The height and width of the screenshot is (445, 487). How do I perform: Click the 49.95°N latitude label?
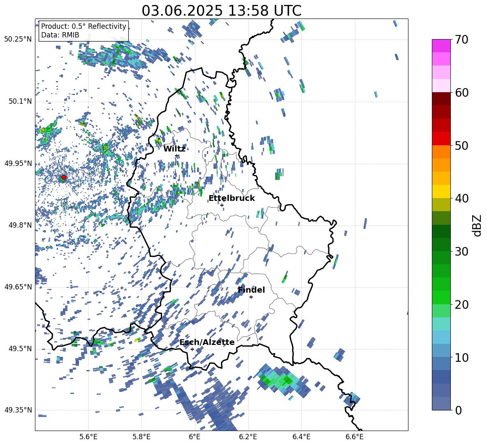pos(18,163)
